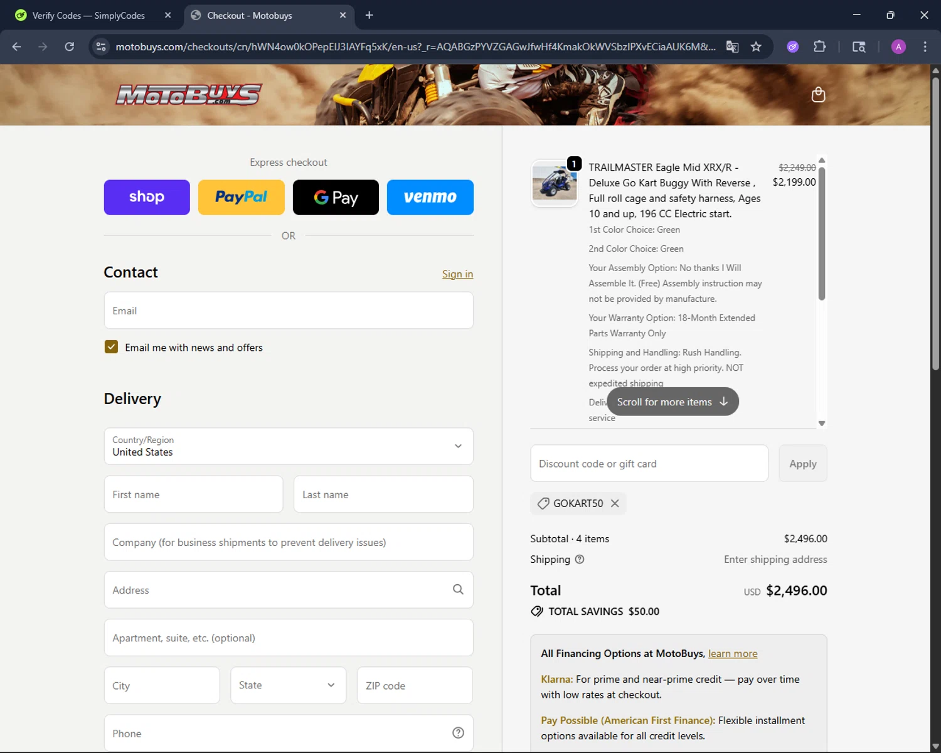Open the State dropdown
This screenshot has height=753, width=941.
[x=288, y=685]
